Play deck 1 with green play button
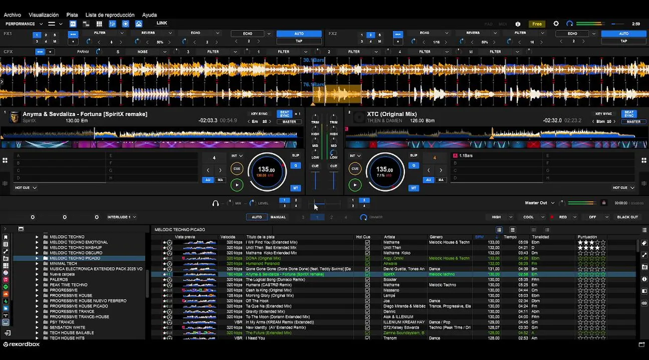649x360 pixels. pos(237,185)
